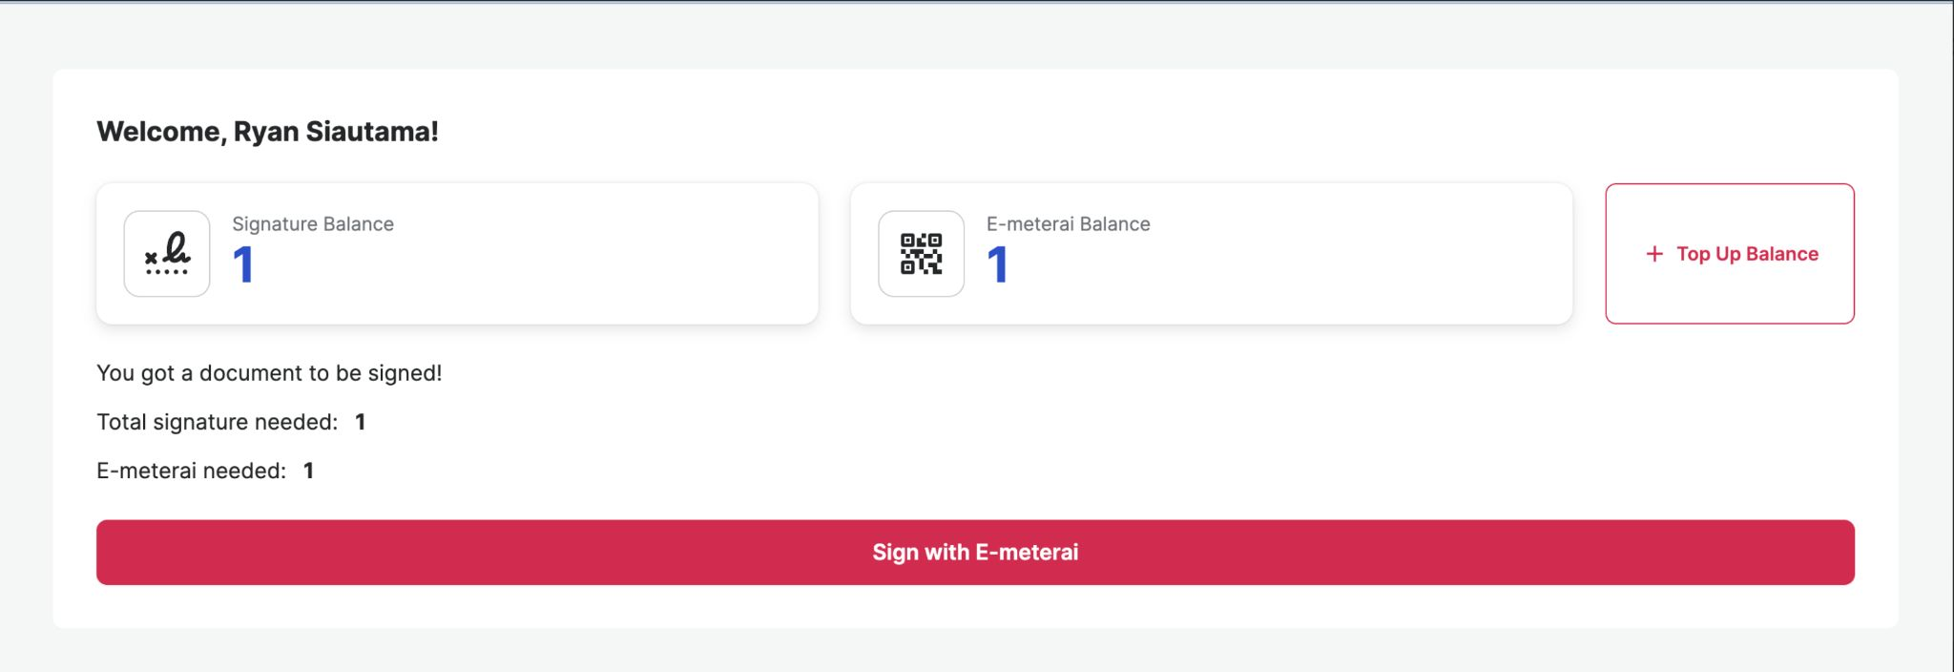Click the blue Signature Balance number
The width and height of the screenshot is (1954, 672).
point(243,265)
